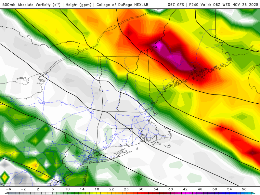Click the '26' color scale label
260x195 pixels.
(x=126, y=189)
